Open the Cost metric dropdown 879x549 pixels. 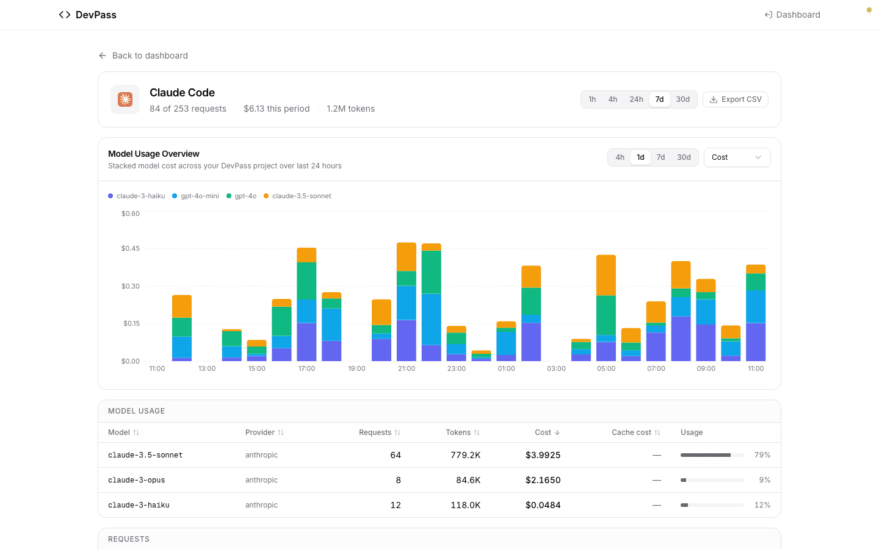[737, 157]
